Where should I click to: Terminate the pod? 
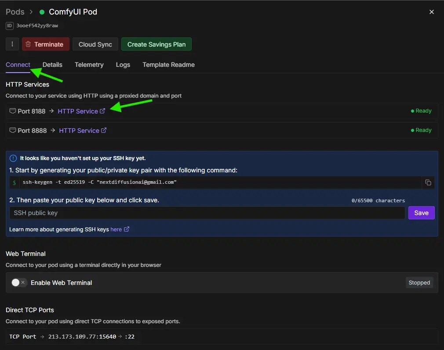(x=46, y=44)
